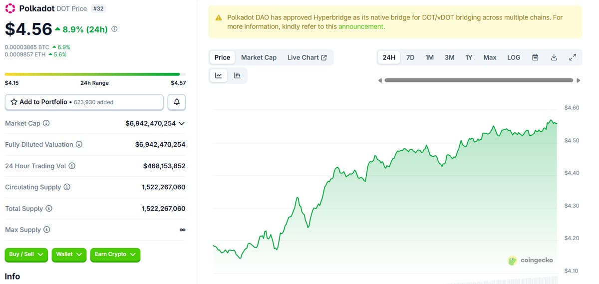Viewport: 599px width, 284px height.
Task: Open the Earn Crypto dropdown
Action: click(115, 255)
